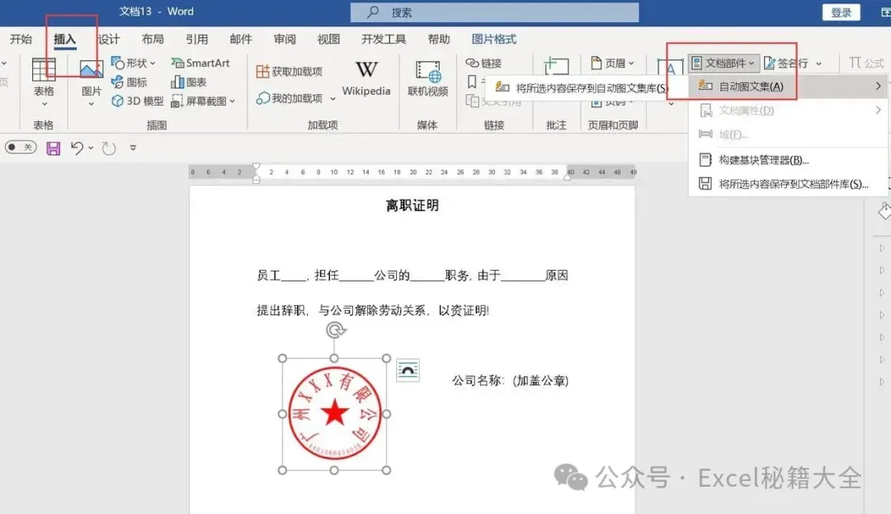Screen dimensions: 891x514
Task: Click the 图片 (Pictures) insert icon
Action: click(91, 70)
